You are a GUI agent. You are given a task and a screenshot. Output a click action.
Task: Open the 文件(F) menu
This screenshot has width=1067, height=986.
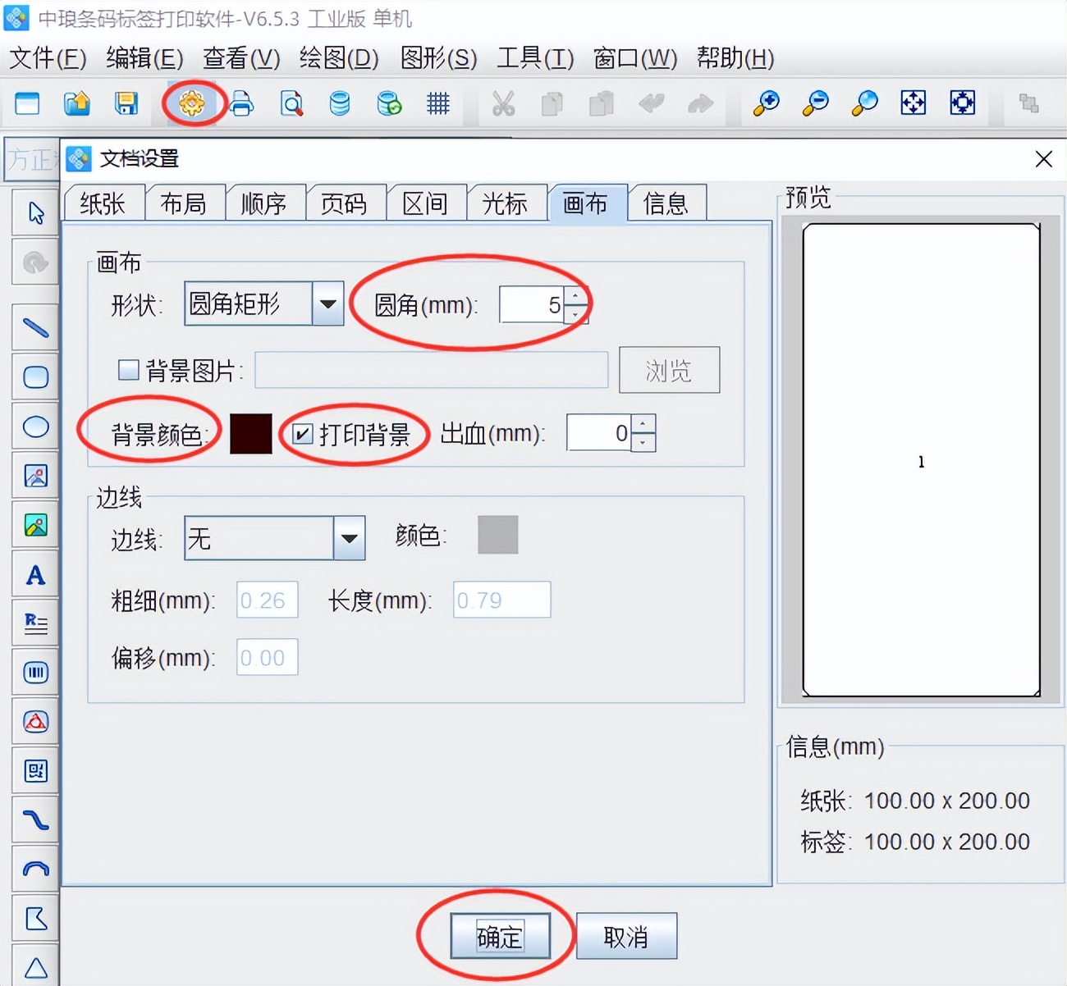tap(48, 58)
